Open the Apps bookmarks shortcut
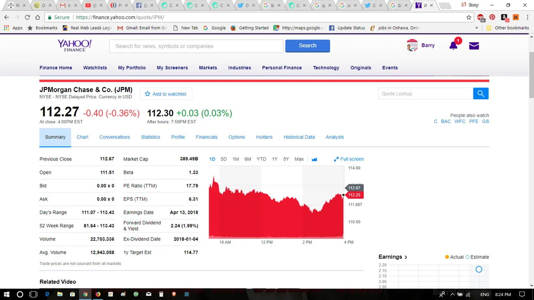Screen dimensions: 534x300 (x=13, y=28)
